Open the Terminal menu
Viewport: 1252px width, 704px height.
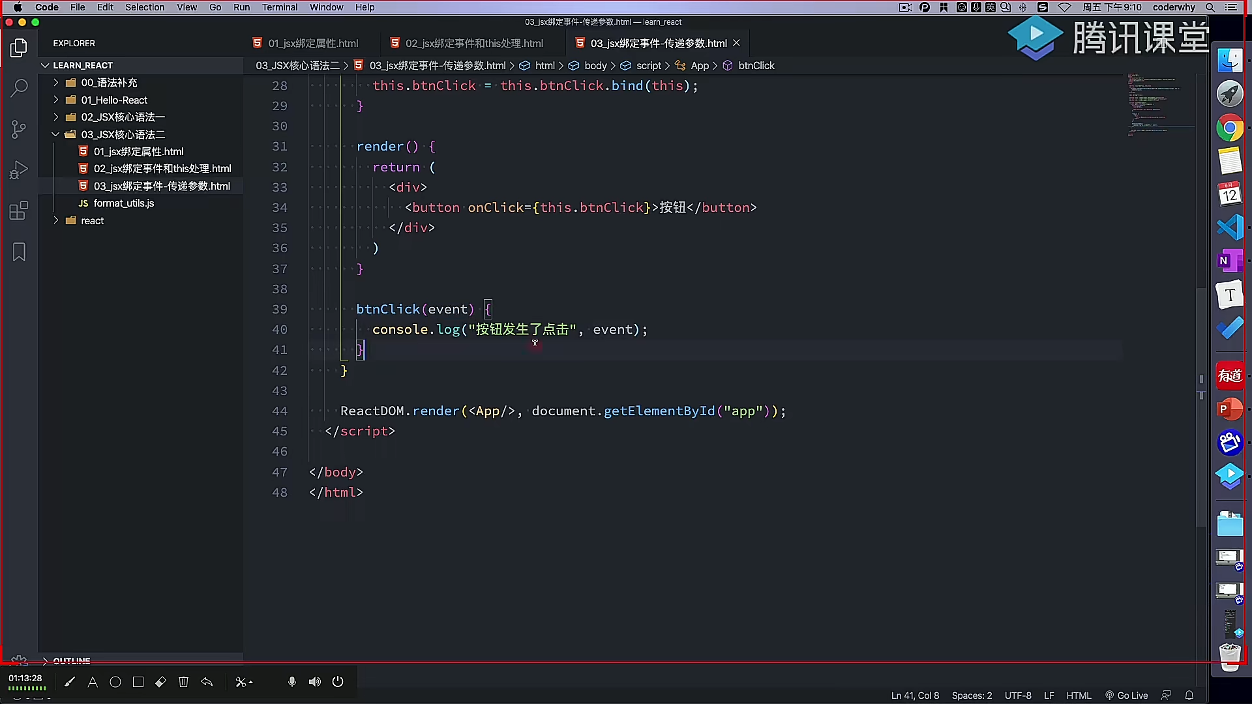[x=280, y=7]
